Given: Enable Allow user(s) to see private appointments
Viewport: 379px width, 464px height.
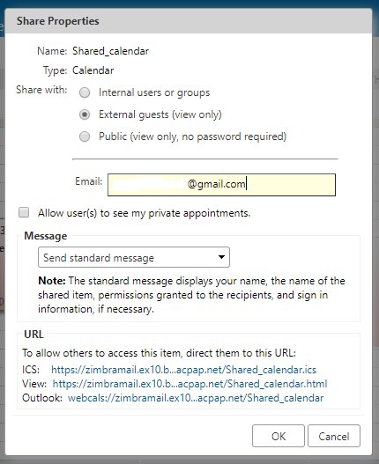Looking at the screenshot, I should tap(24, 212).
